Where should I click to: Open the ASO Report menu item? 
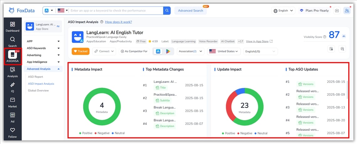click(35, 77)
